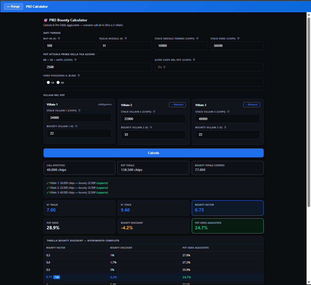
Task: Remove Villain 2 with Rimuovi button
Action: [177, 105]
